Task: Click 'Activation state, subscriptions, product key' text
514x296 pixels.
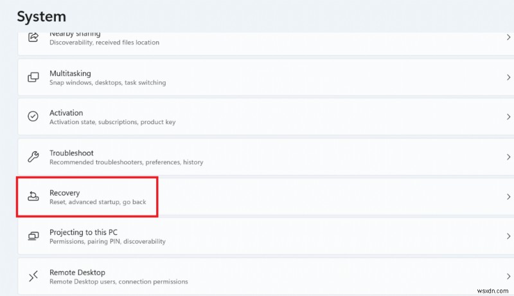Action: 112,122
